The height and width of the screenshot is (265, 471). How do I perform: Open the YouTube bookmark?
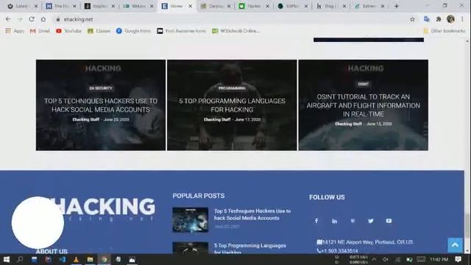pos(68,31)
